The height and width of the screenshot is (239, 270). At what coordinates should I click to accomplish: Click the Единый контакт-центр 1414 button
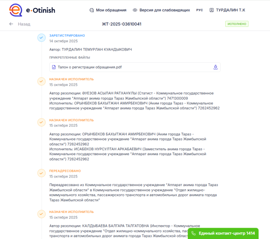point(226,233)
